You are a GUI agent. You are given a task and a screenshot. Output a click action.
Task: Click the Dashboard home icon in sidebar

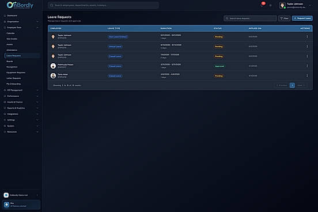(x=5, y=16)
